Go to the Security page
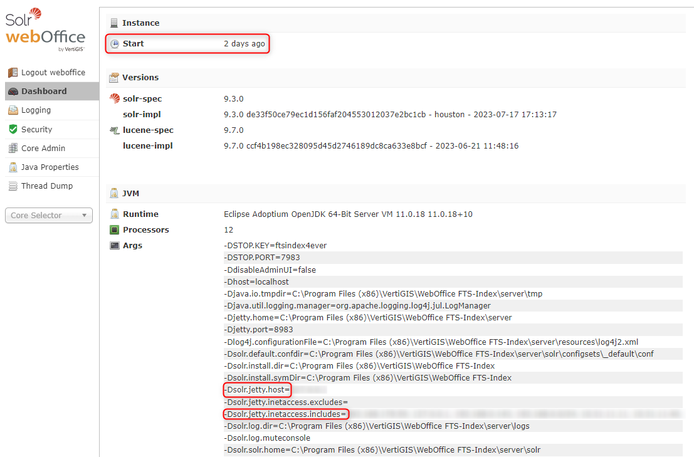Image resolution: width=694 pixels, height=457 pixels. (52, 129)
